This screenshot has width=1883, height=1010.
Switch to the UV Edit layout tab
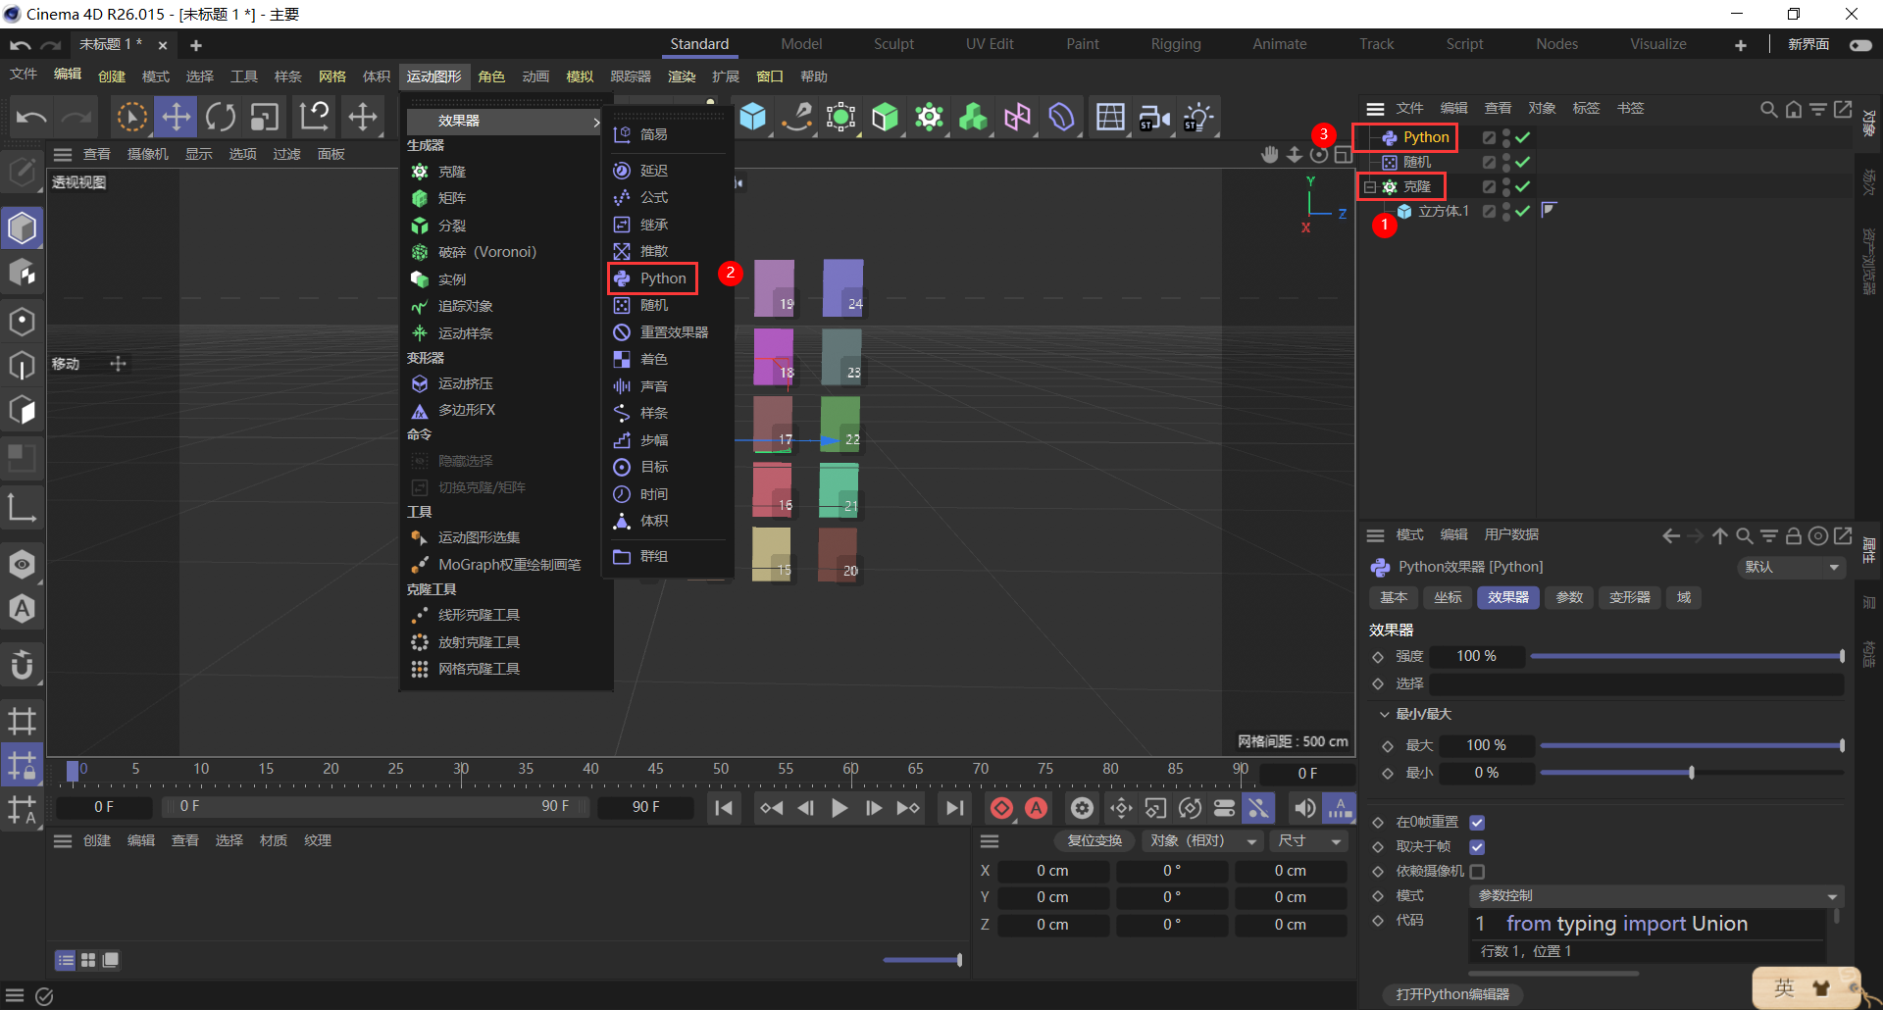pos(990,44)
